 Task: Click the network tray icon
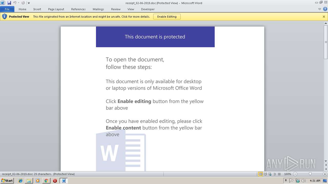click(x=298, y=181)
